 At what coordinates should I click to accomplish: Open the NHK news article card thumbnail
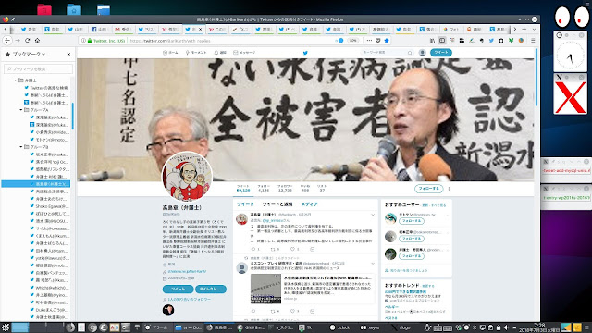tap(265, 289)
